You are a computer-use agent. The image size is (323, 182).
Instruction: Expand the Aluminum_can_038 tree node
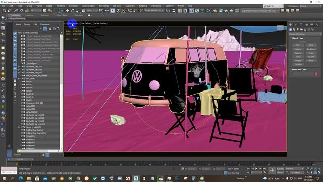[19, 67]
